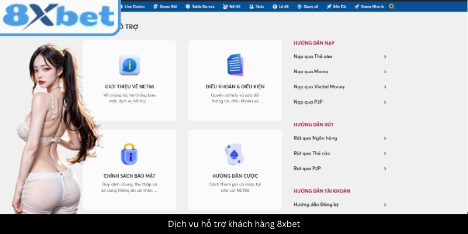Click the Quay số wheel icon
468x234 pixels.
[x=300, y=6]
